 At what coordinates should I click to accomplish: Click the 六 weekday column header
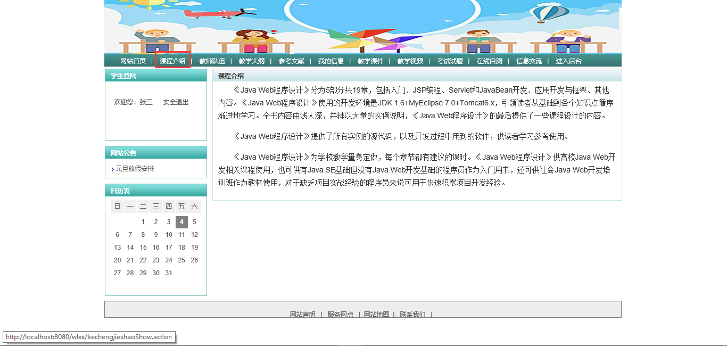pos(194,207)
